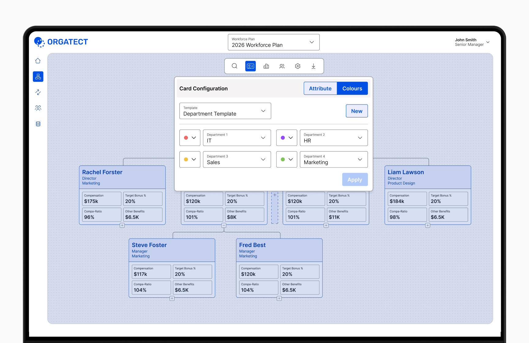The height and width of the screenshot is (343, 529).
Task: Select Steve Foster card header
Action: [172, 250]
